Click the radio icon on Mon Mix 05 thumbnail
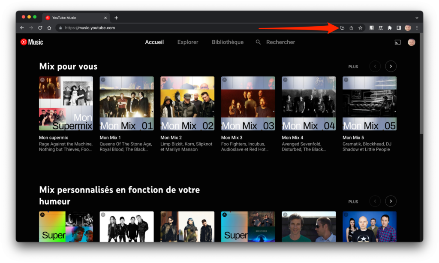The height and width of the screenshot is (263, 439). pyautogui.click(x=346, y=80)
